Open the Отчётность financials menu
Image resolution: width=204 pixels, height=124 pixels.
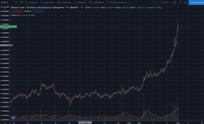click(x=64, y=2)
